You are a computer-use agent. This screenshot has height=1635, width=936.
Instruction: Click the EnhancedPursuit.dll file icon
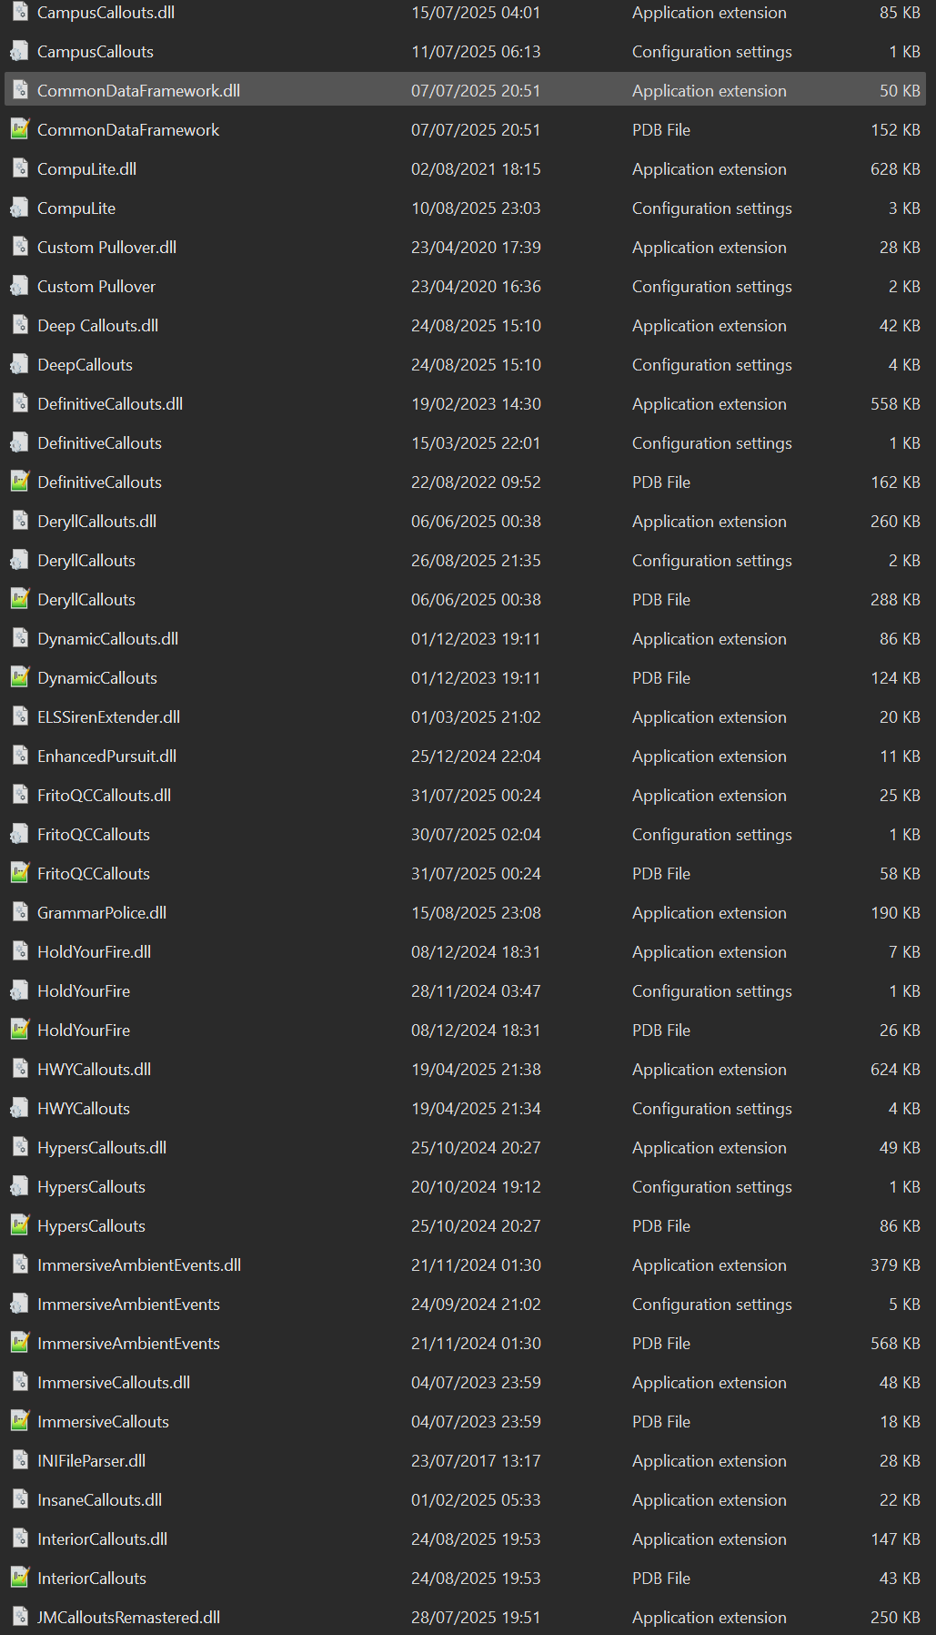click(x=19, y=757)
